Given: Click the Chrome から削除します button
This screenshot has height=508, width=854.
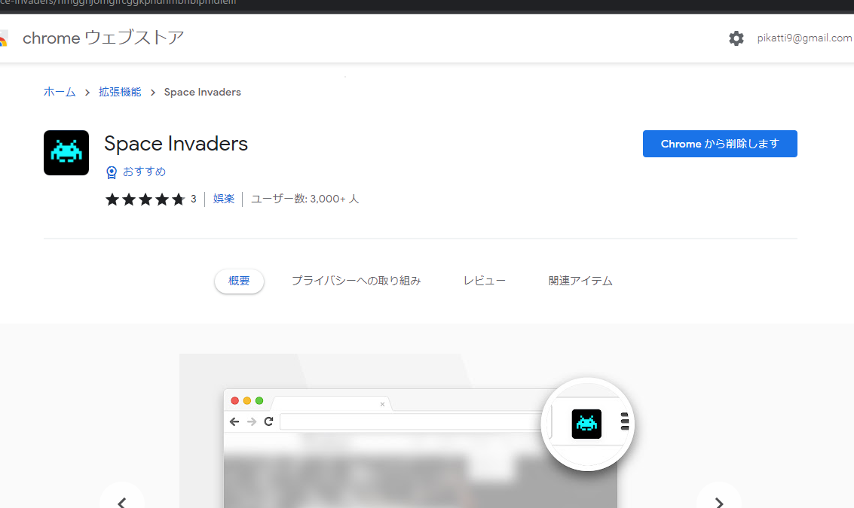Looking at the screenshot, I should coord(720,144).
